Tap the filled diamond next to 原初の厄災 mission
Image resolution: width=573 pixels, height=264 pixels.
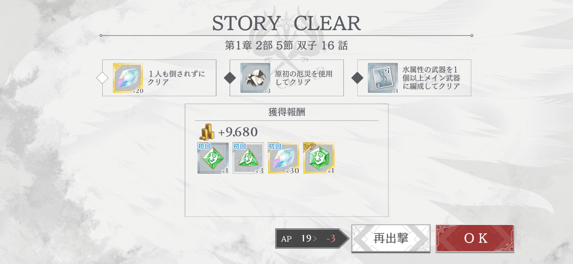click(x=230, y=78)
